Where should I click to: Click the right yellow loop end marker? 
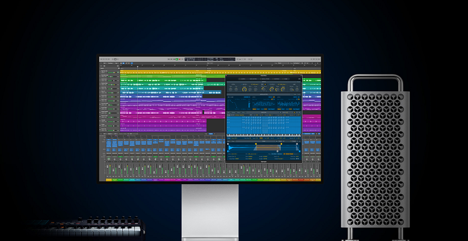tap(281, 144)
